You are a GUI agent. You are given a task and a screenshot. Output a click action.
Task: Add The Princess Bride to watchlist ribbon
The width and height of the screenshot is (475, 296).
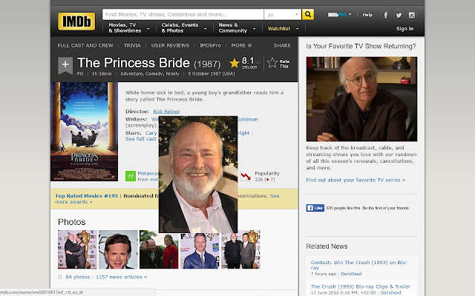point(65,65)
